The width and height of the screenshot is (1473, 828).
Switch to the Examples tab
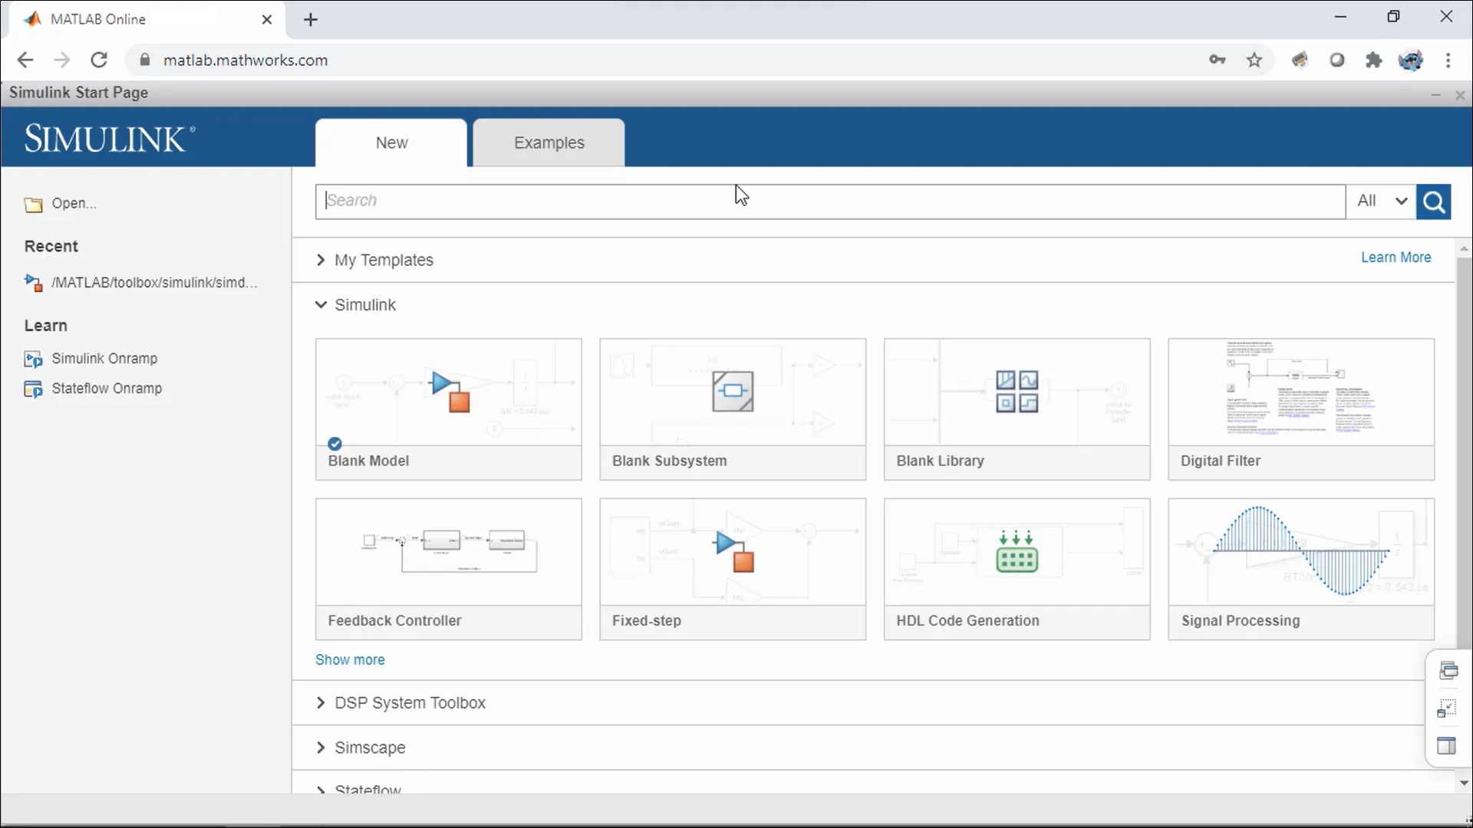click(x=549, y=143)
